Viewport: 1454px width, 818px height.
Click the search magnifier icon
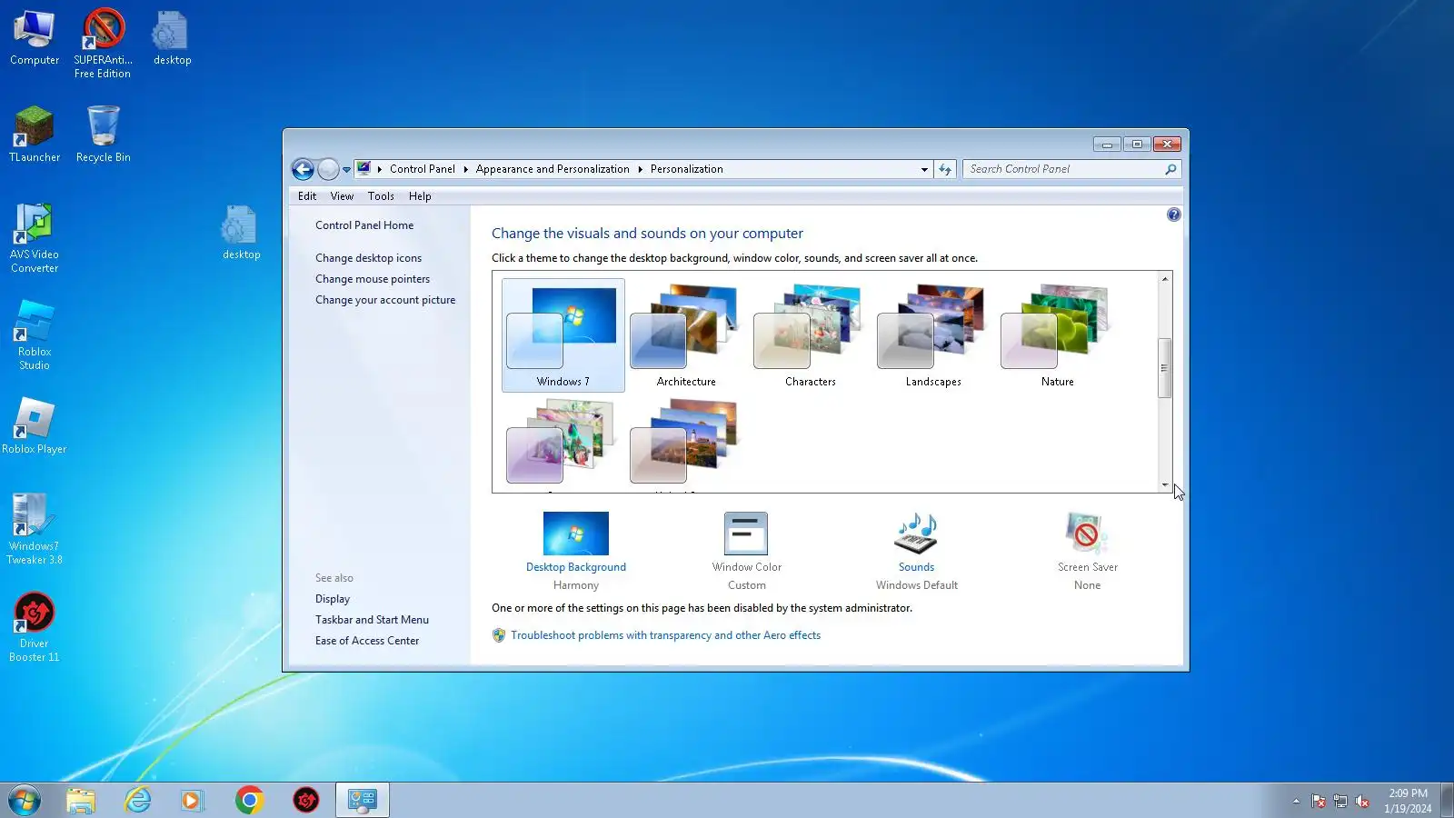point(1170,169)
